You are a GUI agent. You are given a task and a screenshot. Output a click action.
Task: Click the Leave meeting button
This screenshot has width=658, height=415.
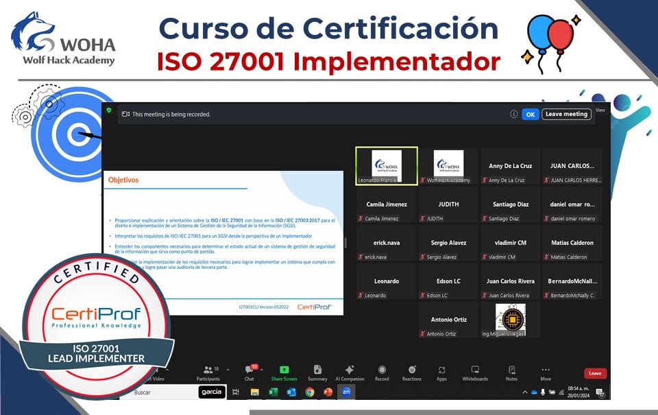(567, 114)
